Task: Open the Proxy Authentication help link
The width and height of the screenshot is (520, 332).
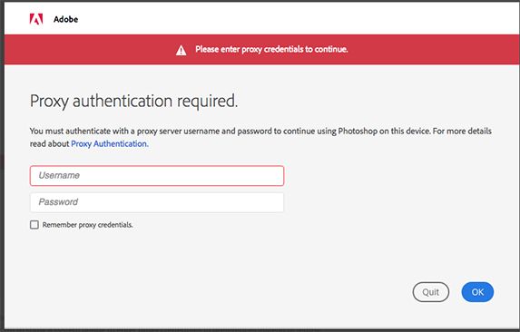Action: coord(110,144)
